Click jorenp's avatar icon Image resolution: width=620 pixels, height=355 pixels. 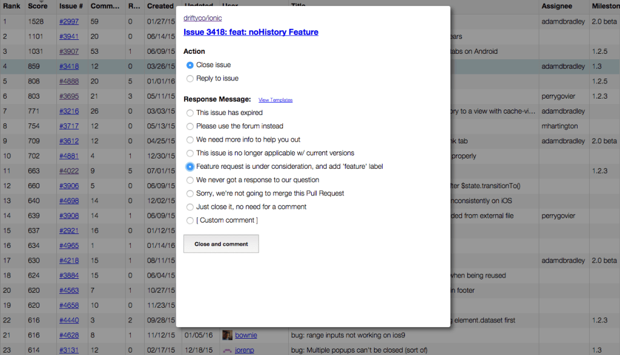click(227, 350)
